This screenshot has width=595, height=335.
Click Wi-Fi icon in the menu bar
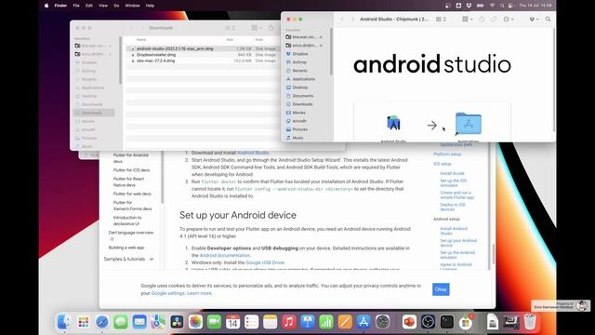[492, 6]
